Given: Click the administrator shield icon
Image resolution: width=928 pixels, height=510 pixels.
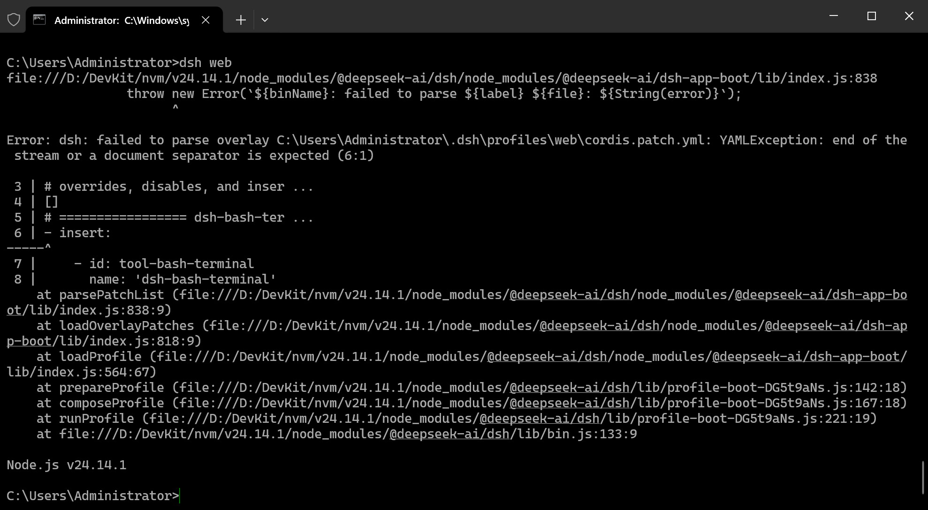Looking at the screenshot, I should point(14,20).
